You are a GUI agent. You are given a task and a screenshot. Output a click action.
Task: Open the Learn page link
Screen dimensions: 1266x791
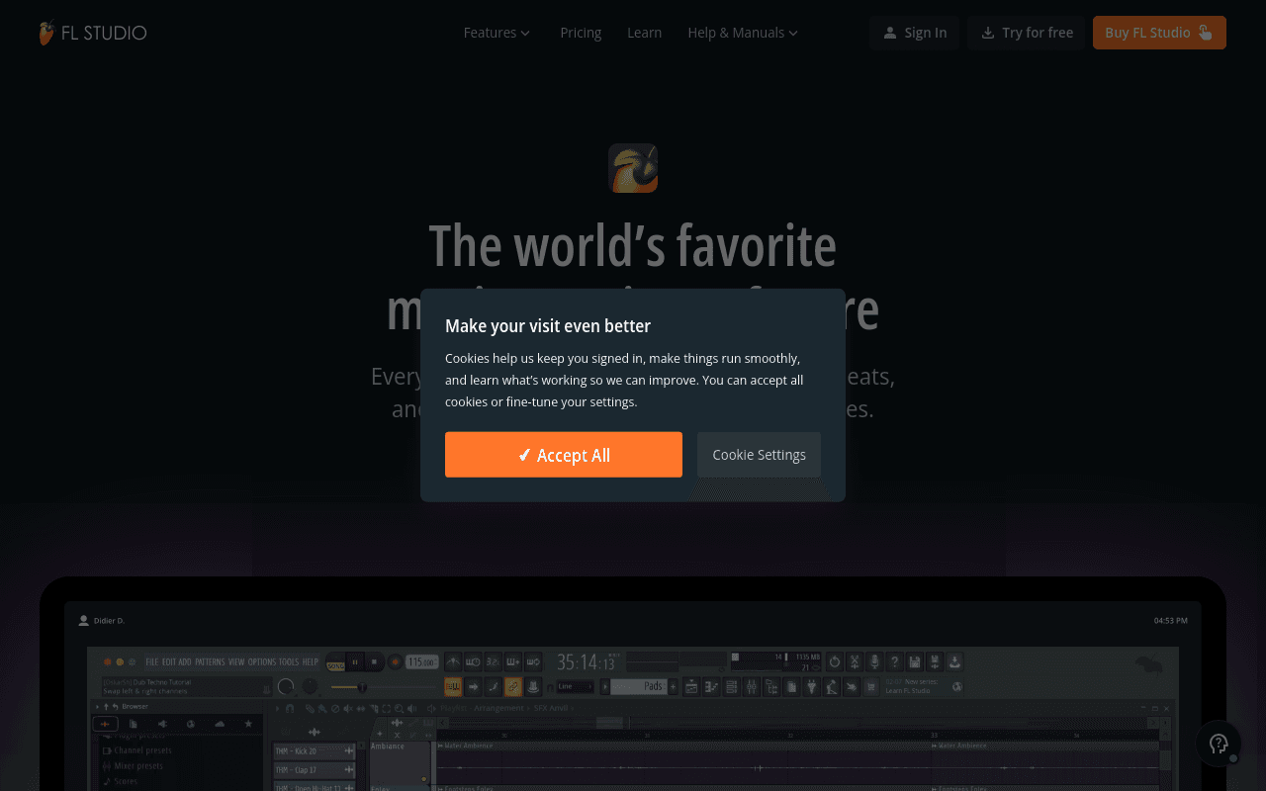[x=644, y=33]
